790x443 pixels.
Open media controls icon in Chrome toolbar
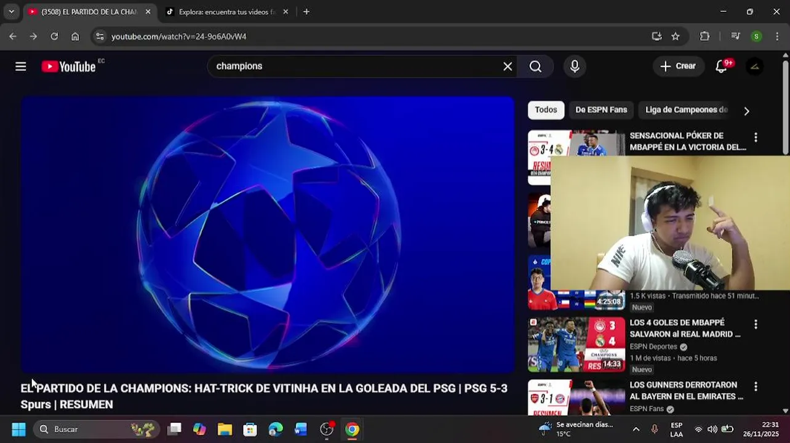click(735, 36)
